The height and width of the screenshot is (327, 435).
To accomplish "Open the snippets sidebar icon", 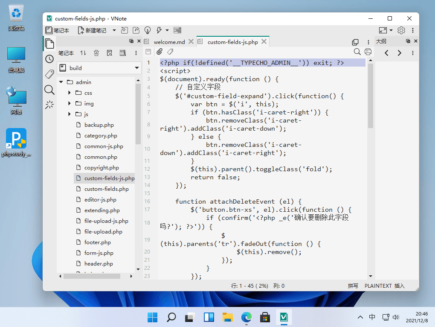I will [49, 105].
